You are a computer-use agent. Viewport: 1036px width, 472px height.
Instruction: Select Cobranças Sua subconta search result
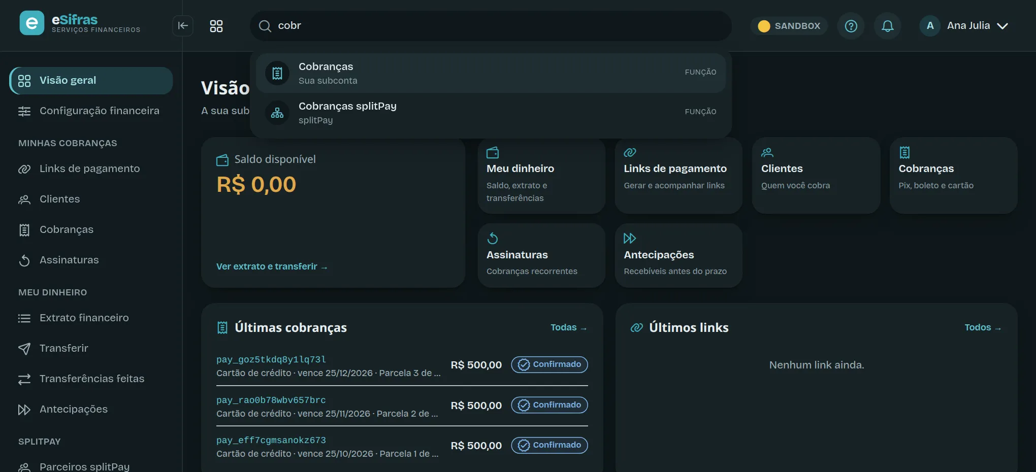(x=491, y=73)
